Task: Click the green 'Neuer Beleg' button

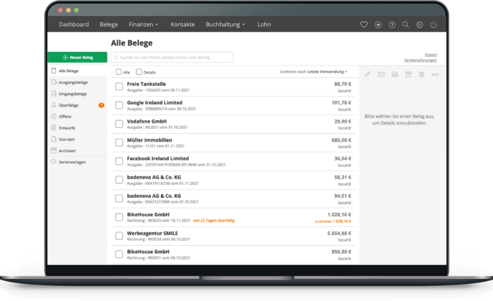Action: (x=77, y=58)
